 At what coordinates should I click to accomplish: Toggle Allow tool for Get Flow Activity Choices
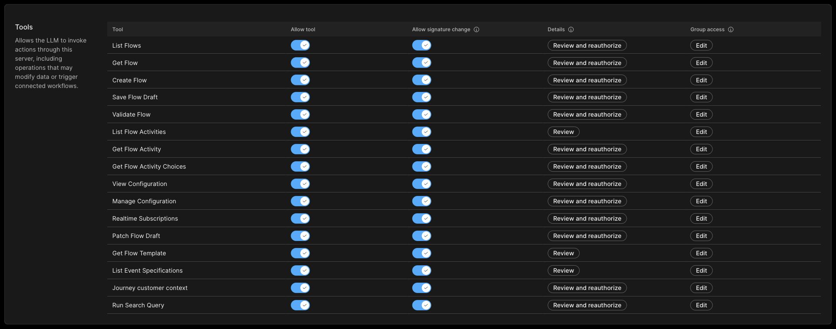[x=300, y=166]
